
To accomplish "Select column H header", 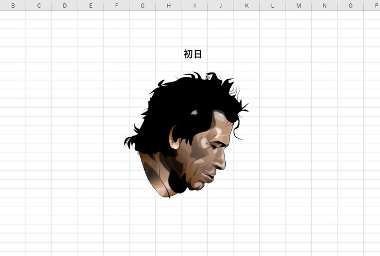I will pyautogui.click(x=169, y=6).
